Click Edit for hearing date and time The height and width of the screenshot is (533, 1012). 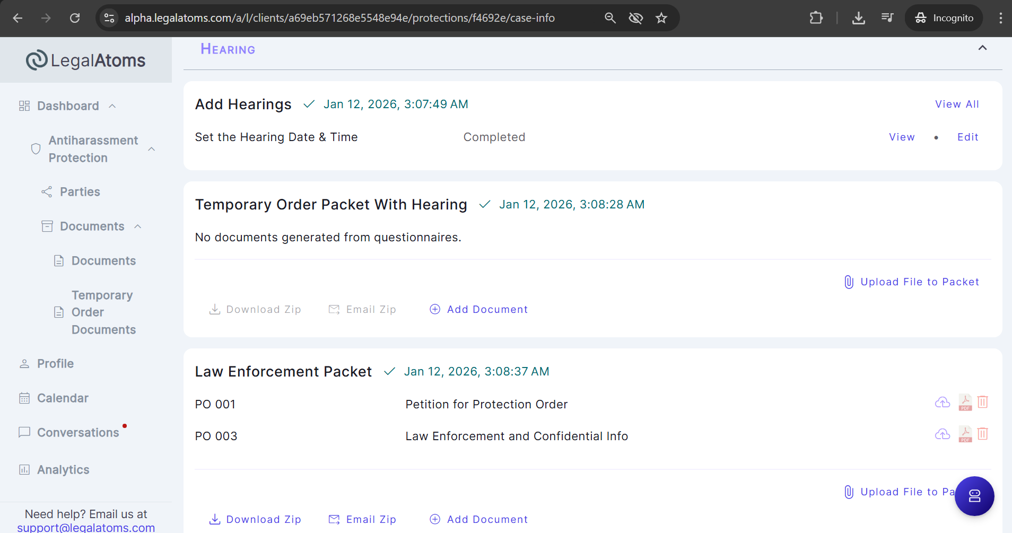click(x=967, y=137)
